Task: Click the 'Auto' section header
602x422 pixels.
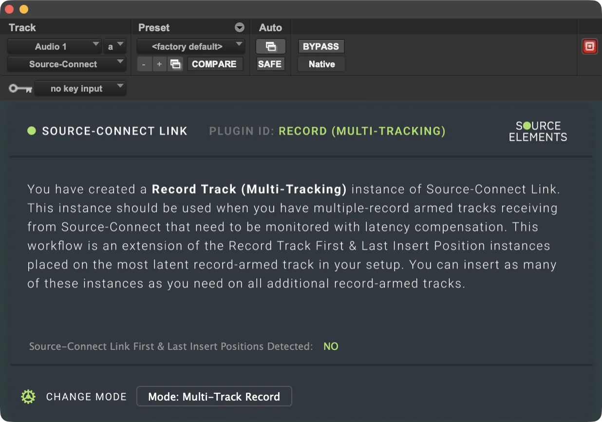Action: tap(270, 27)
